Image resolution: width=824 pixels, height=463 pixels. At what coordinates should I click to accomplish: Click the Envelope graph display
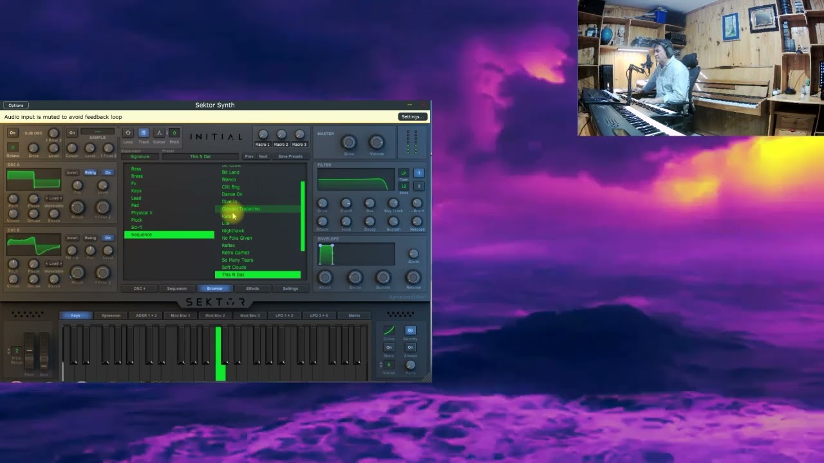(357, 255)
